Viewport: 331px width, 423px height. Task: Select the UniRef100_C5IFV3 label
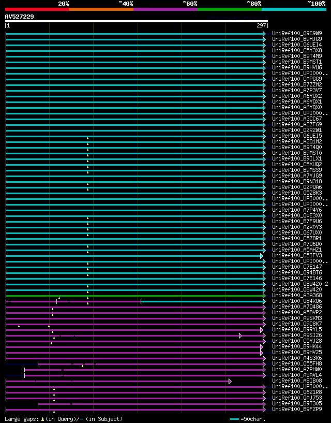[297, 255]
